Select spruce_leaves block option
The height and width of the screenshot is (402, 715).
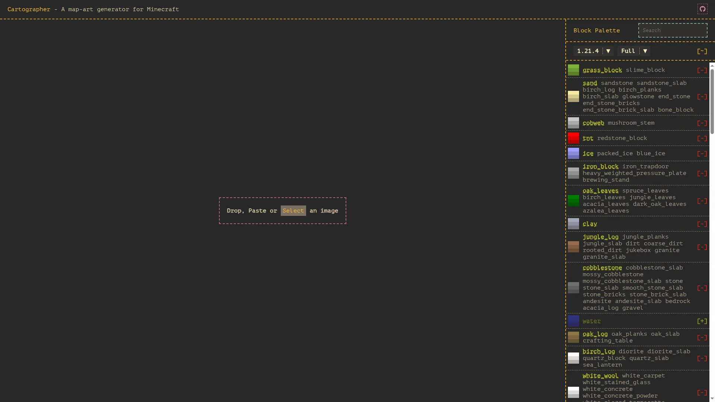645,191
